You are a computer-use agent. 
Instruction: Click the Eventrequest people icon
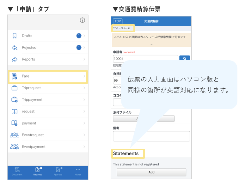pyautogui.click(x=15, y=135)
